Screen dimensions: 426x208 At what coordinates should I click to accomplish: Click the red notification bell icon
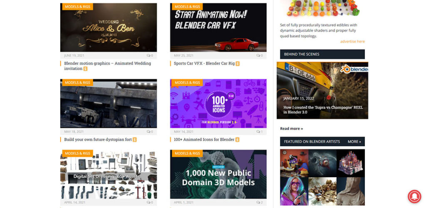coord(414,196)
